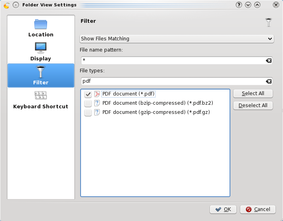Click the Keyboard Shortcut keyboard icon

click(41, 96)
